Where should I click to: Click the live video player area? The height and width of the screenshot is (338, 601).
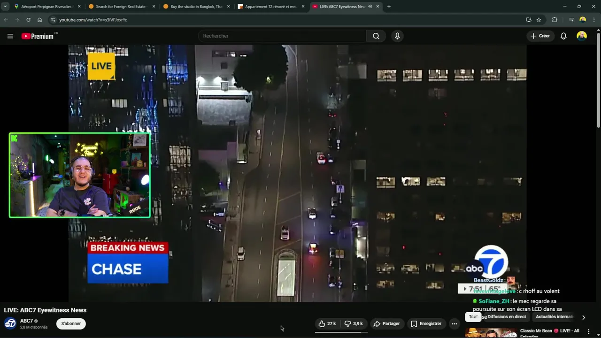point(298,173)
